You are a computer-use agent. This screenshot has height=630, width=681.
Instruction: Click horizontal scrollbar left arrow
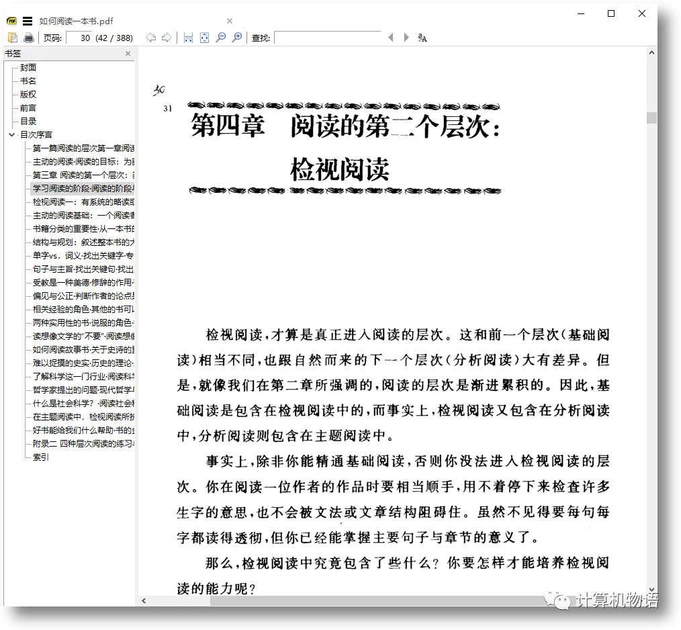point(144,601)
